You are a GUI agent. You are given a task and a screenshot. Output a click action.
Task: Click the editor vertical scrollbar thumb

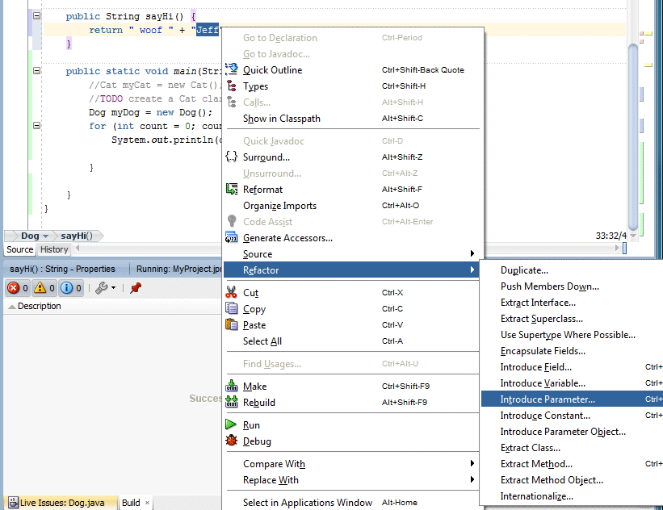pyautogui.click(x=633, y=137)
